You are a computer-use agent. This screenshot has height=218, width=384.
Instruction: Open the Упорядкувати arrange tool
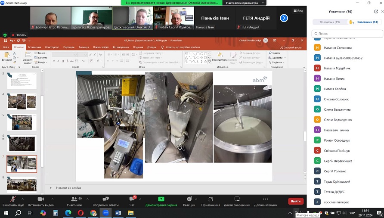(x=220, y=57)
